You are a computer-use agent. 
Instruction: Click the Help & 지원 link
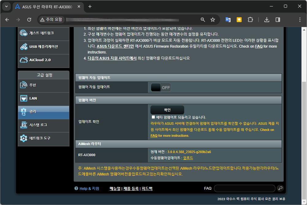tap(89, 188)
